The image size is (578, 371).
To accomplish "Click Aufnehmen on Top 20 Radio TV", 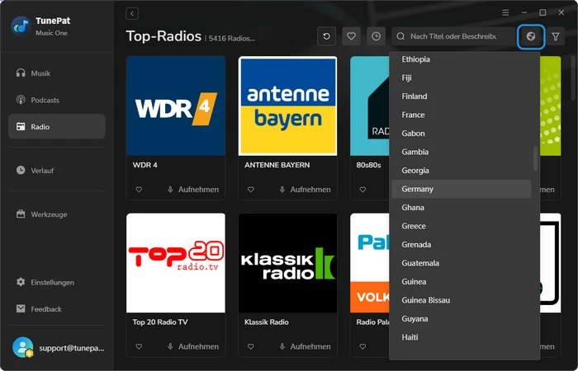I will coord(198,346).
